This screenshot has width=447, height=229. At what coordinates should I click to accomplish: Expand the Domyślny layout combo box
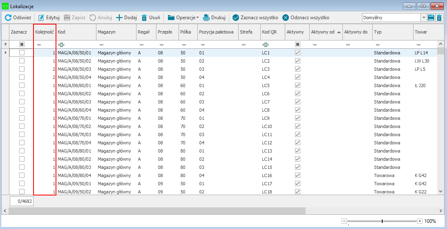424,18
